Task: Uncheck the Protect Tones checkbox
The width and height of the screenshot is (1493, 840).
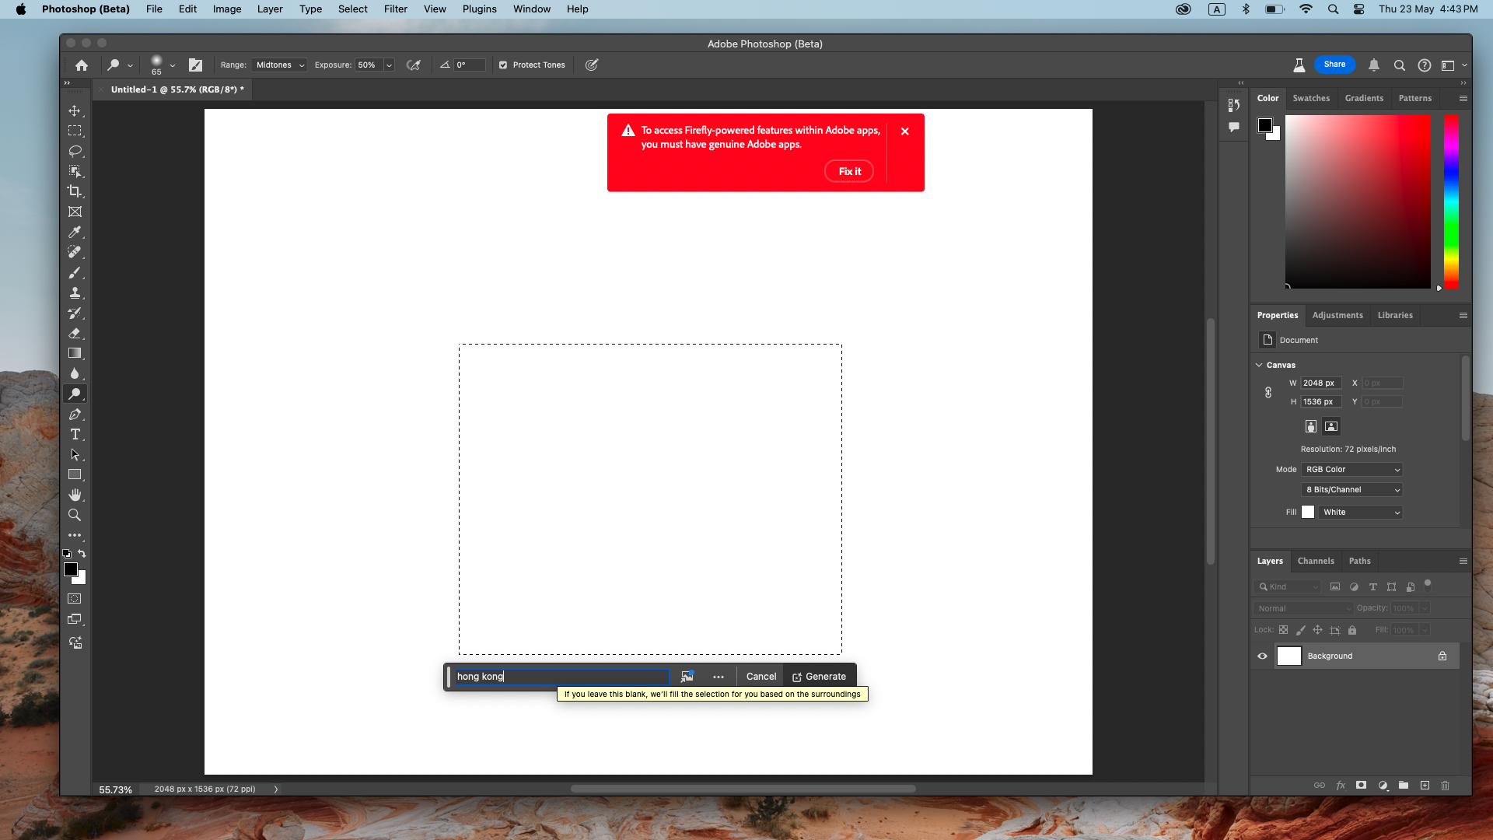Action: [x=503, y=65]
